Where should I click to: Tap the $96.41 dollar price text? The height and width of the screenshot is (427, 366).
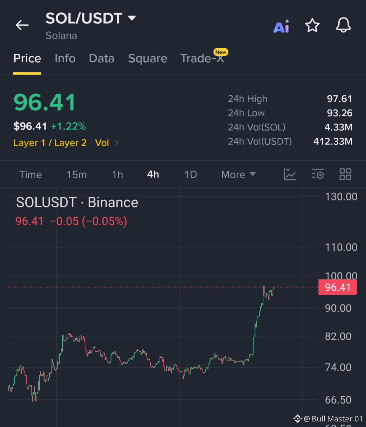(x=30, y=126)
